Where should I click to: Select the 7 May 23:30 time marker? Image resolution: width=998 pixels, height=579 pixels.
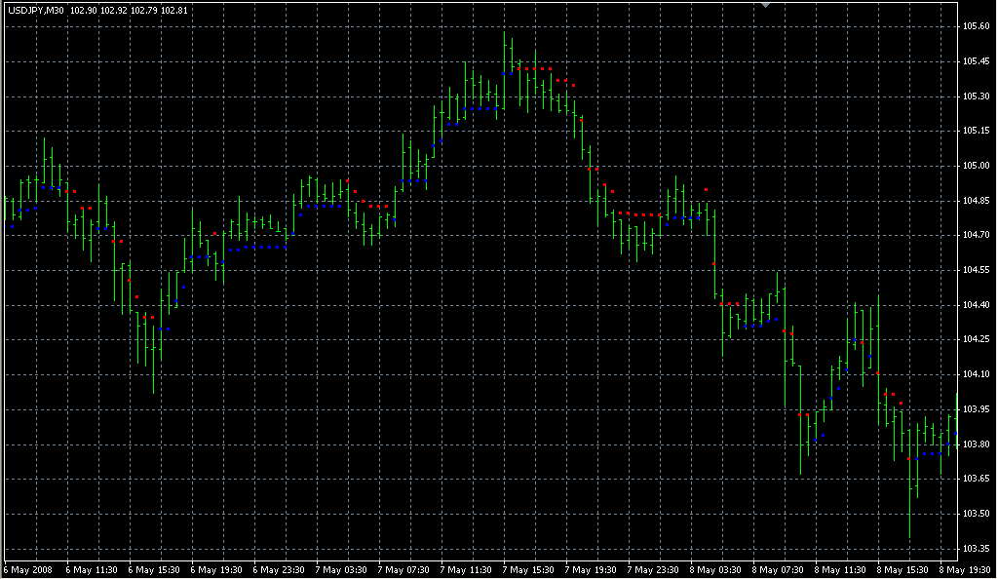653,569
